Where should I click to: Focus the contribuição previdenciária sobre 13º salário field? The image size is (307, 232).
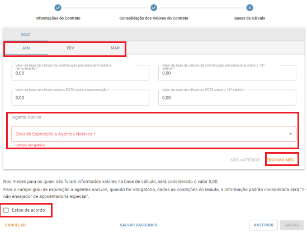point(227,73)
